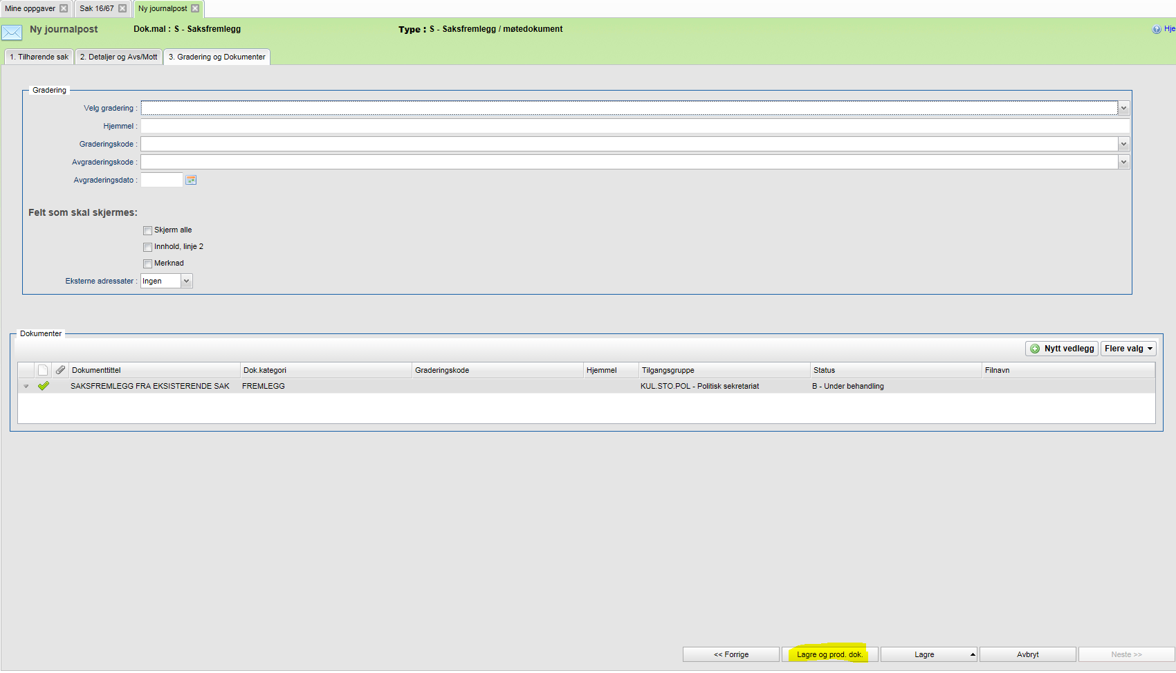
Task: Click the envelope Ny journalpost icon
Action: click(12, 32)
